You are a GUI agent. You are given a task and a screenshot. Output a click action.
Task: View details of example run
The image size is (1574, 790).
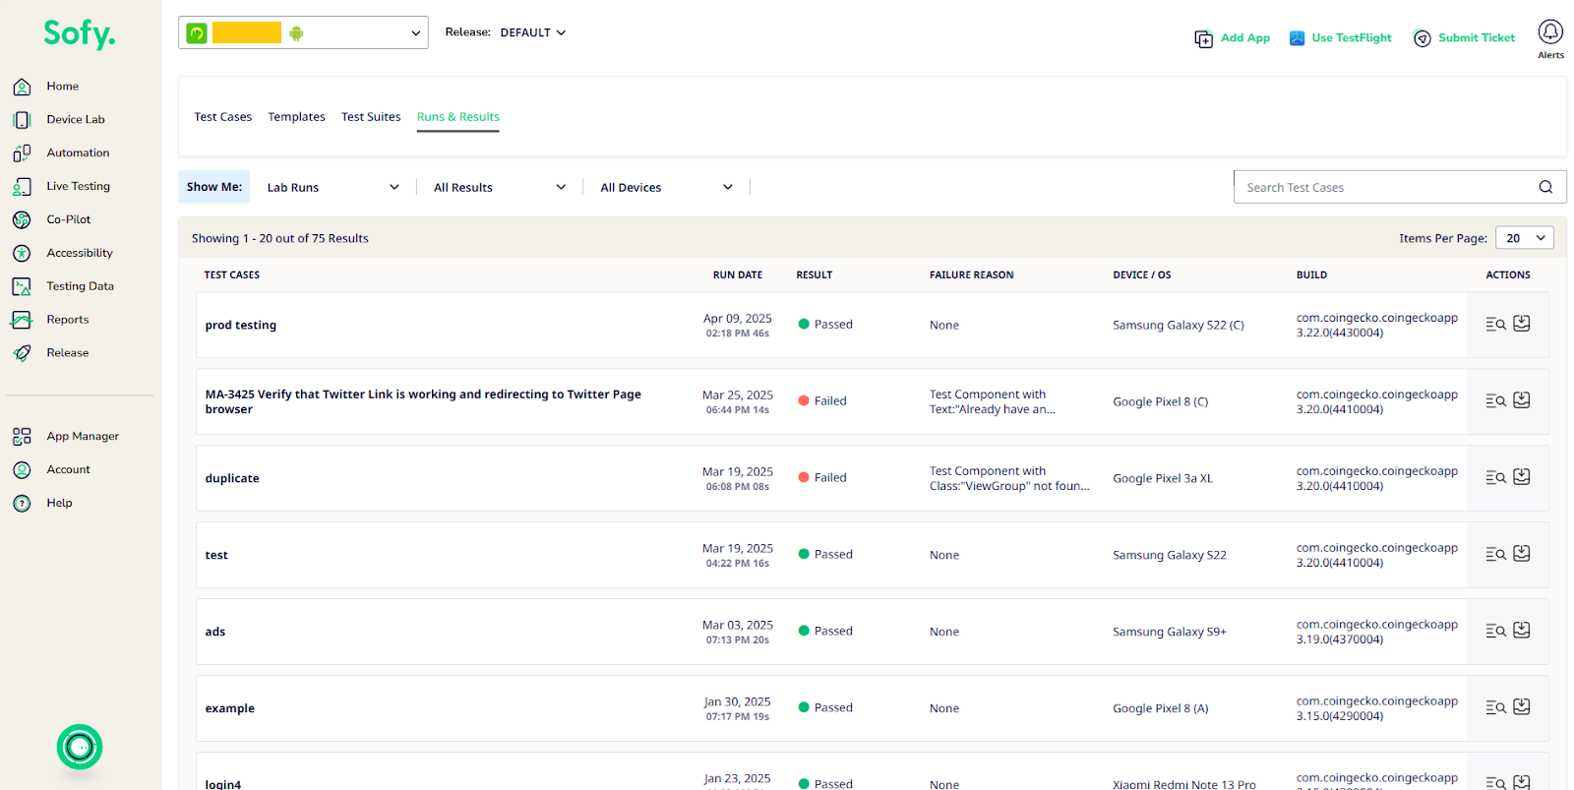[x=1495, y=708]
